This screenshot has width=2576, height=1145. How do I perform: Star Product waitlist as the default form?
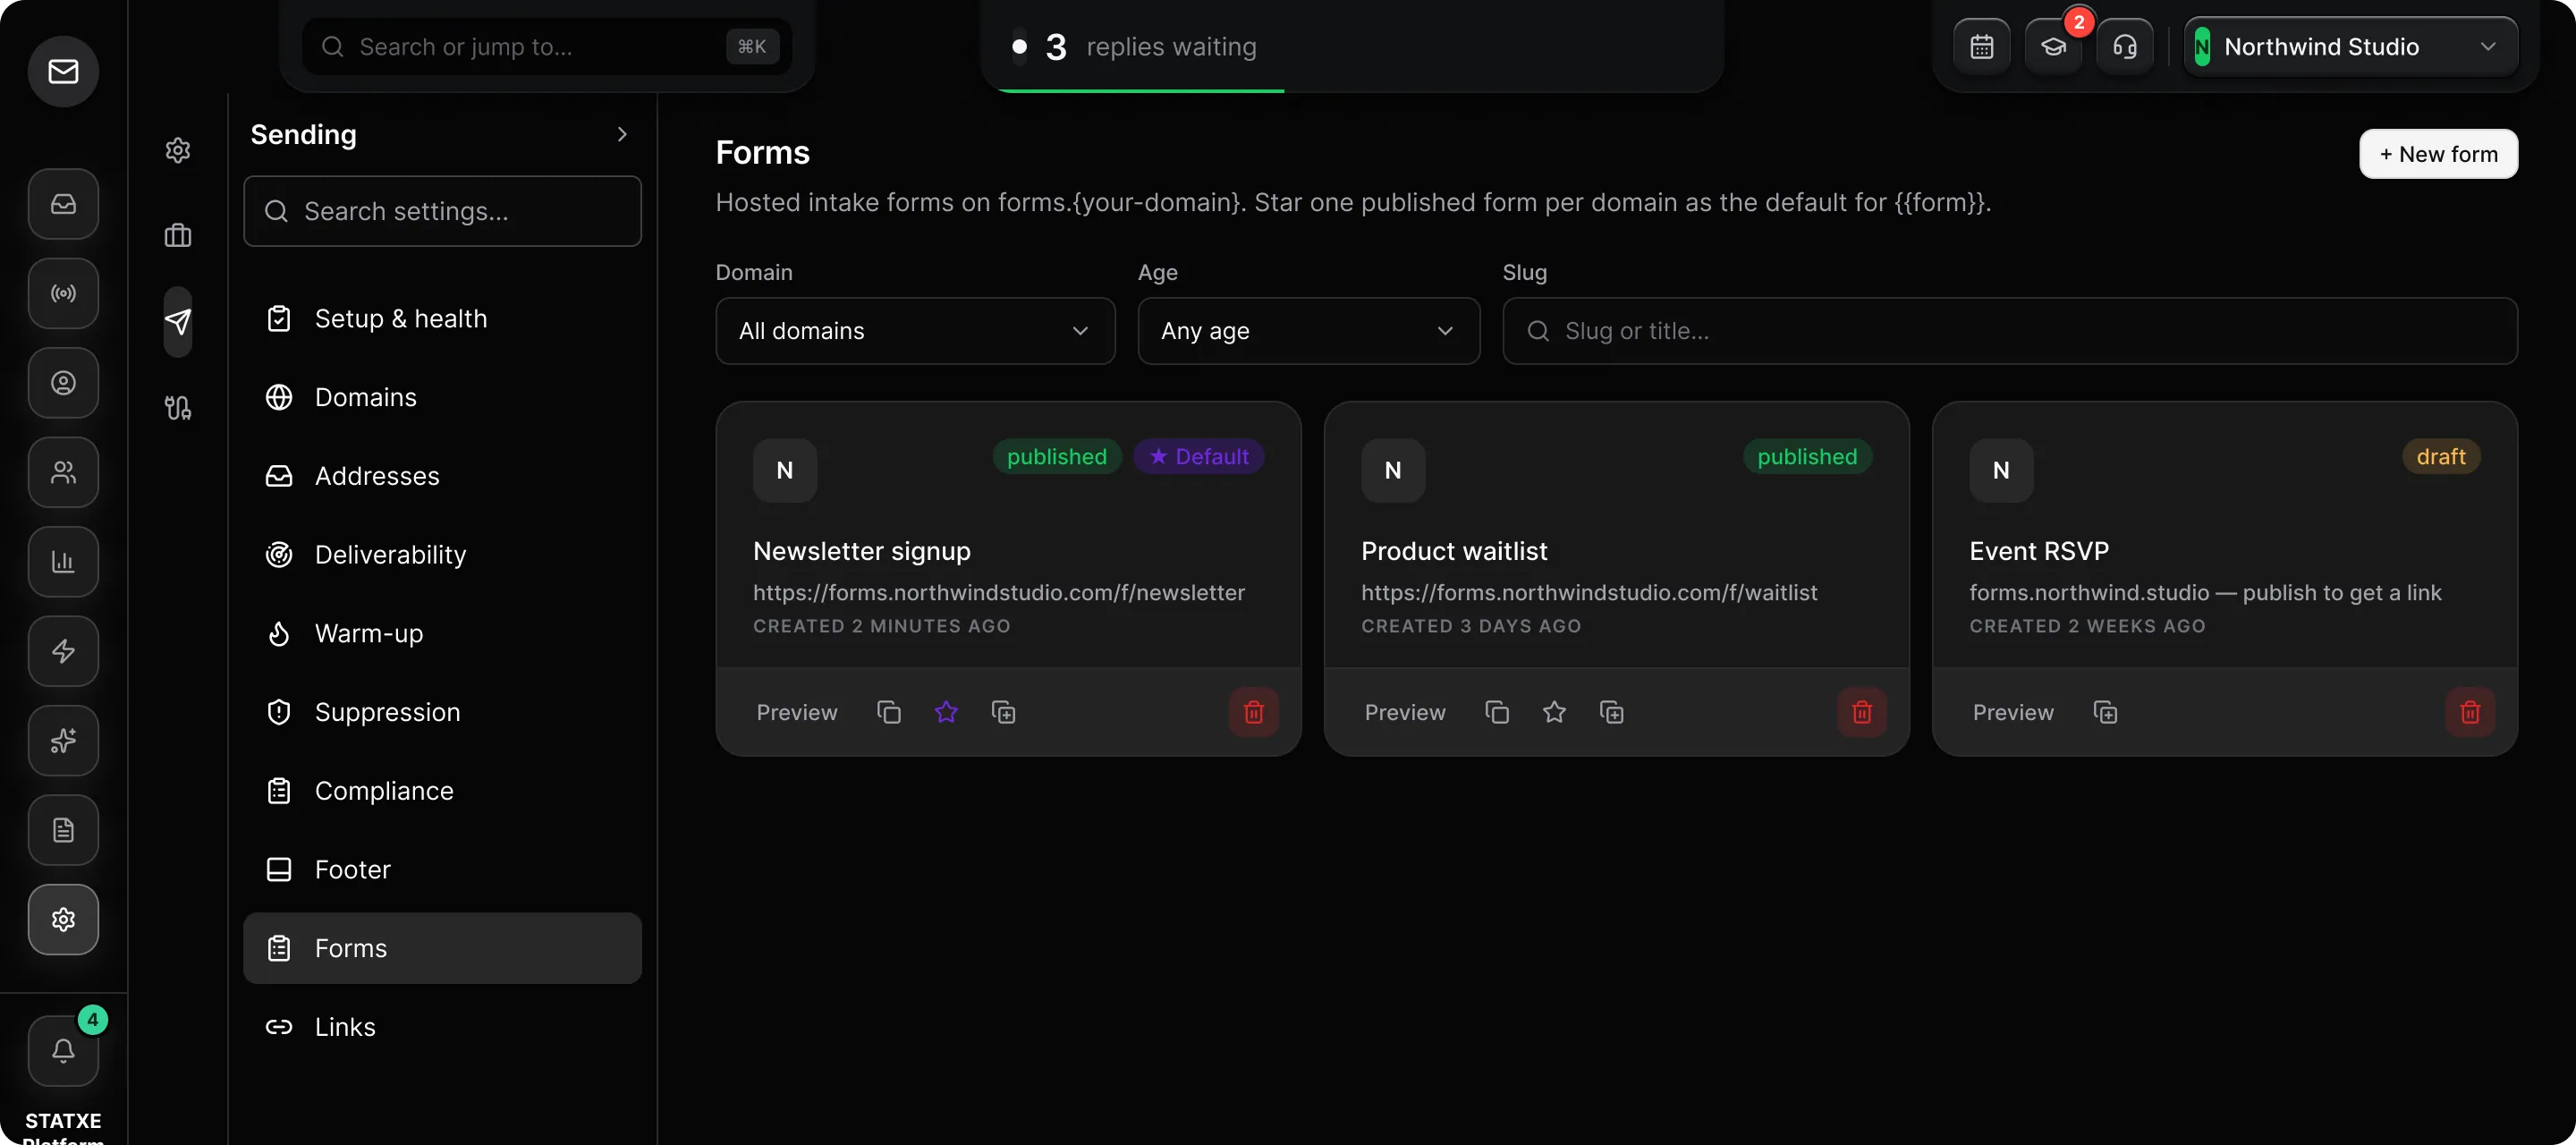[1554, 712]
